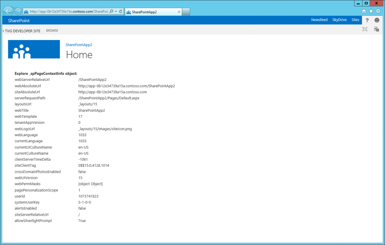Click the crossDomainPhotosEnabled property label

(x=38, y=172)
